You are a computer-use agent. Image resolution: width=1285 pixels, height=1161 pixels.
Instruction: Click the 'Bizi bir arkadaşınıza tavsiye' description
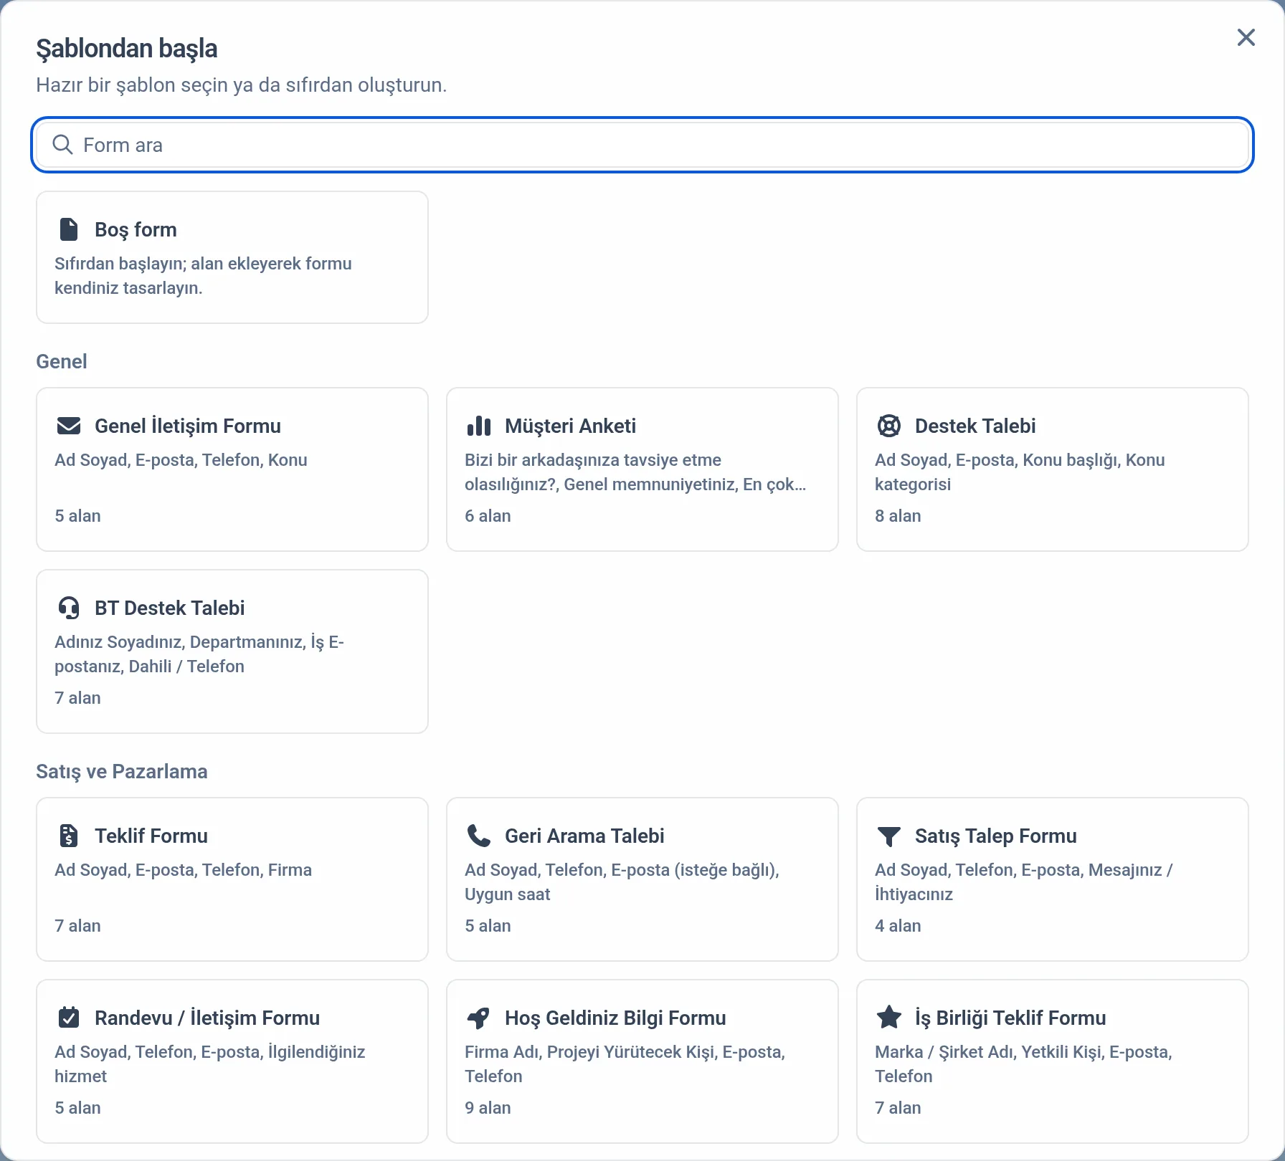(635, 472)
